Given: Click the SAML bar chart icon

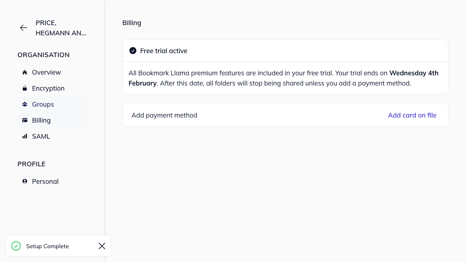Looking at the screenshot, I should pos(25,136).
